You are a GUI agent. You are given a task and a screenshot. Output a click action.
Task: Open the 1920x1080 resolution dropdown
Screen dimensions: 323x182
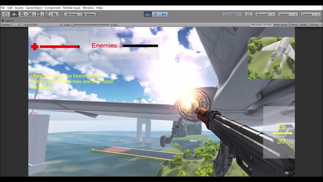point(42,25)
